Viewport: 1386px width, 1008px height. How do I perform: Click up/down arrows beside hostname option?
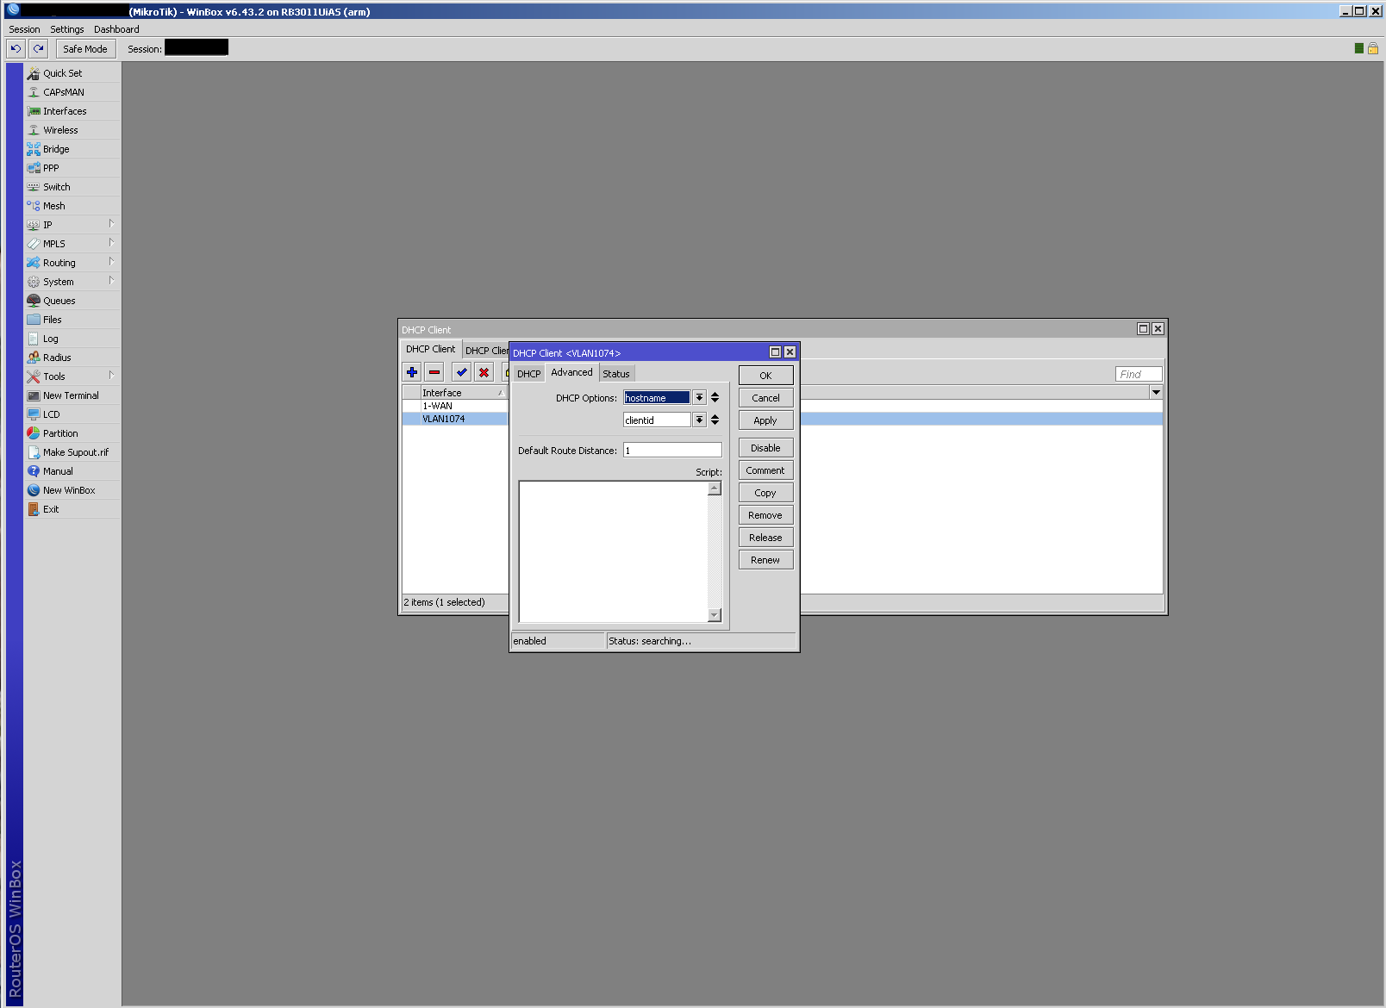[x=715, y=398]
